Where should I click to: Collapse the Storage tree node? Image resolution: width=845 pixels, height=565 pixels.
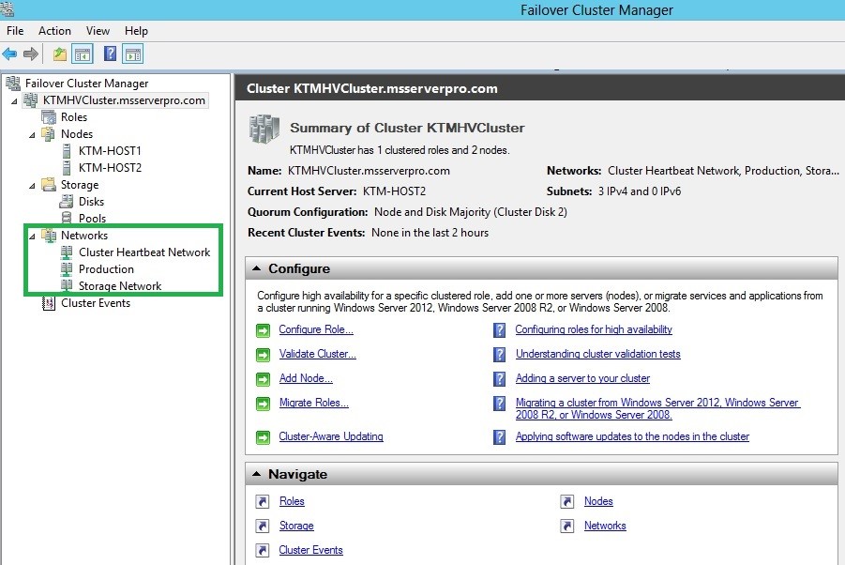32,186
